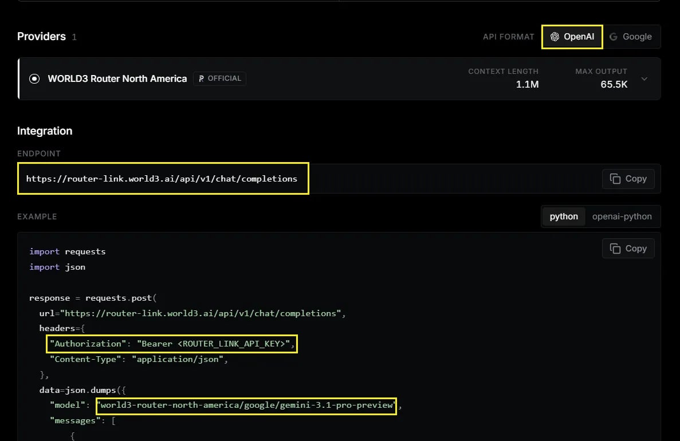This screenshot has height=441, width=680.
Task: Expand the WORLD3 Router provider chevron
Action: [644, 79]
